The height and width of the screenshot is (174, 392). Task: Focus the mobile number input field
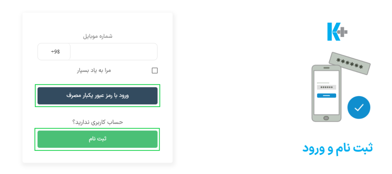tap(114, 52)
